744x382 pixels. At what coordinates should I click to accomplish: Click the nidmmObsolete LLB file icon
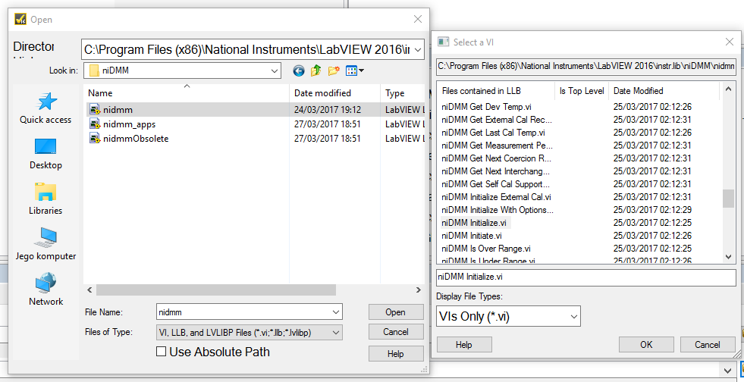click(x=95, y=139)
